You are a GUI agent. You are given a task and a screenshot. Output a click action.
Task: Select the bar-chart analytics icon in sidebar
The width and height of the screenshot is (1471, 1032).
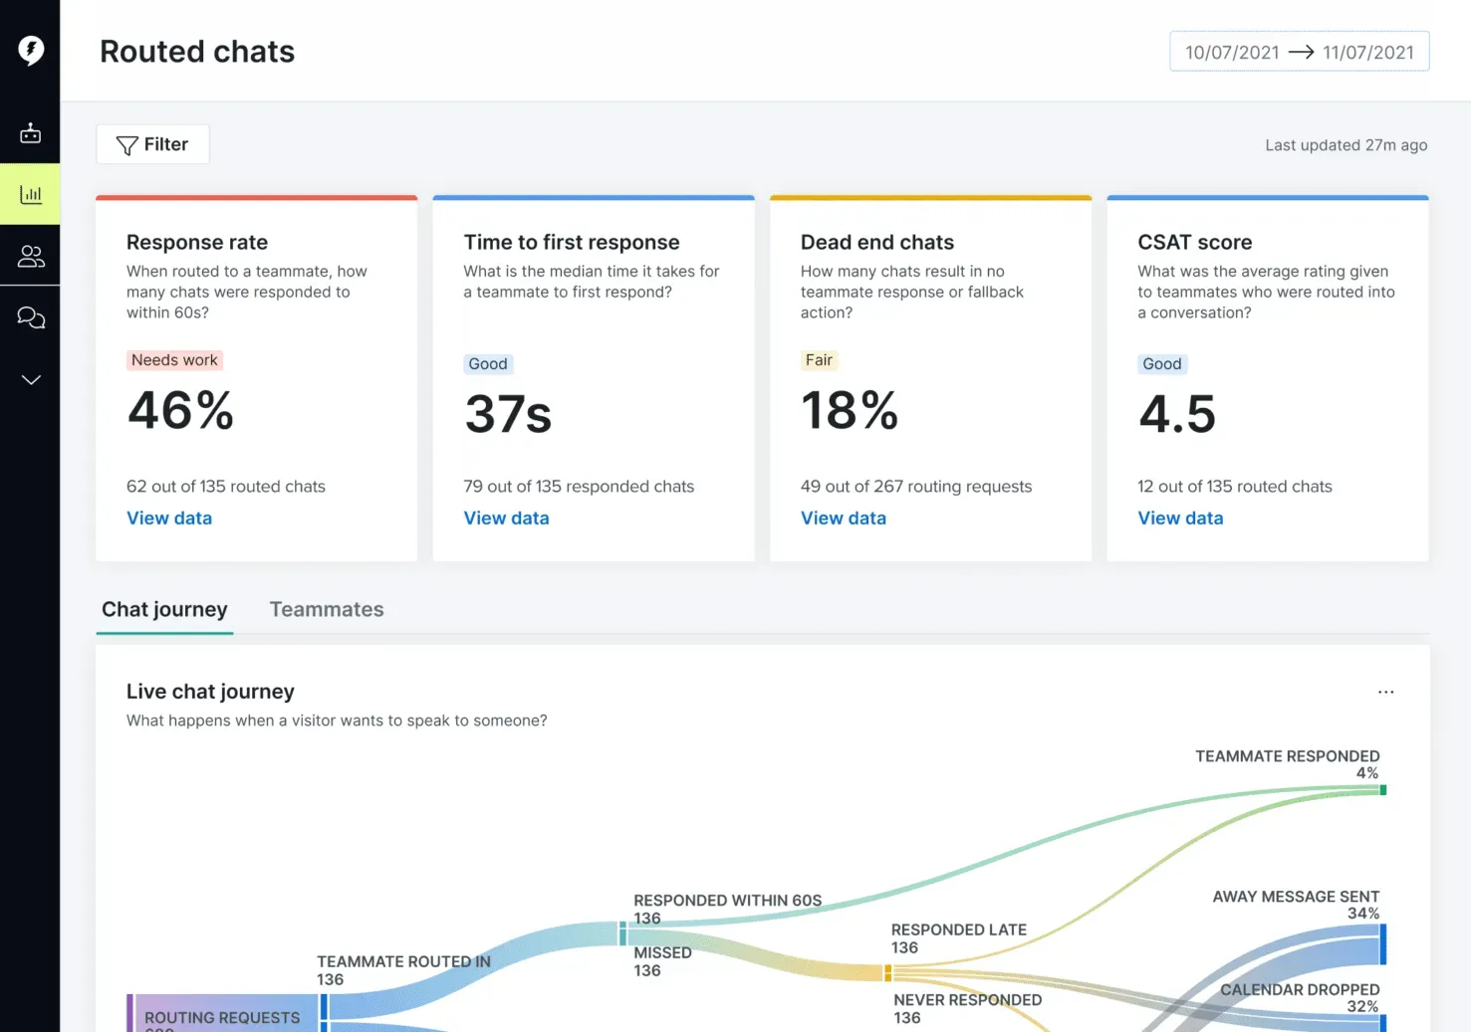click(30, 194)
